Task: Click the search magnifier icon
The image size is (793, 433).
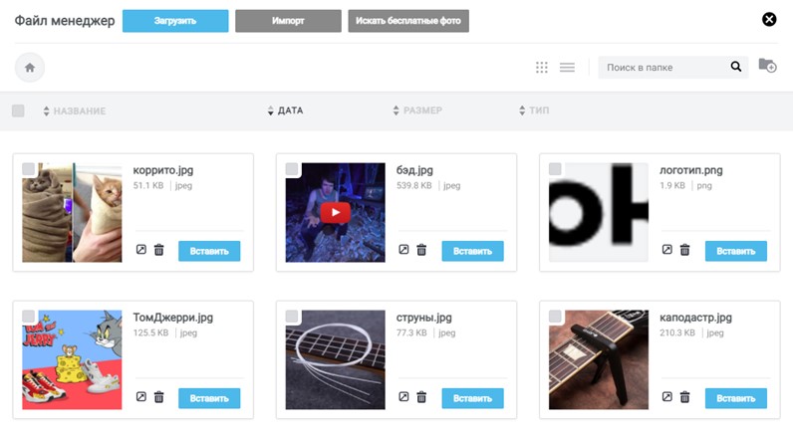Action: [x=736, y=68]
